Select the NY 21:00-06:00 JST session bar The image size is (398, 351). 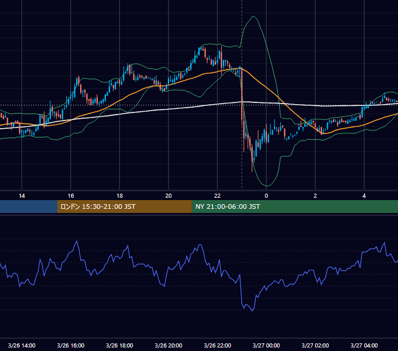pos(294,207)
